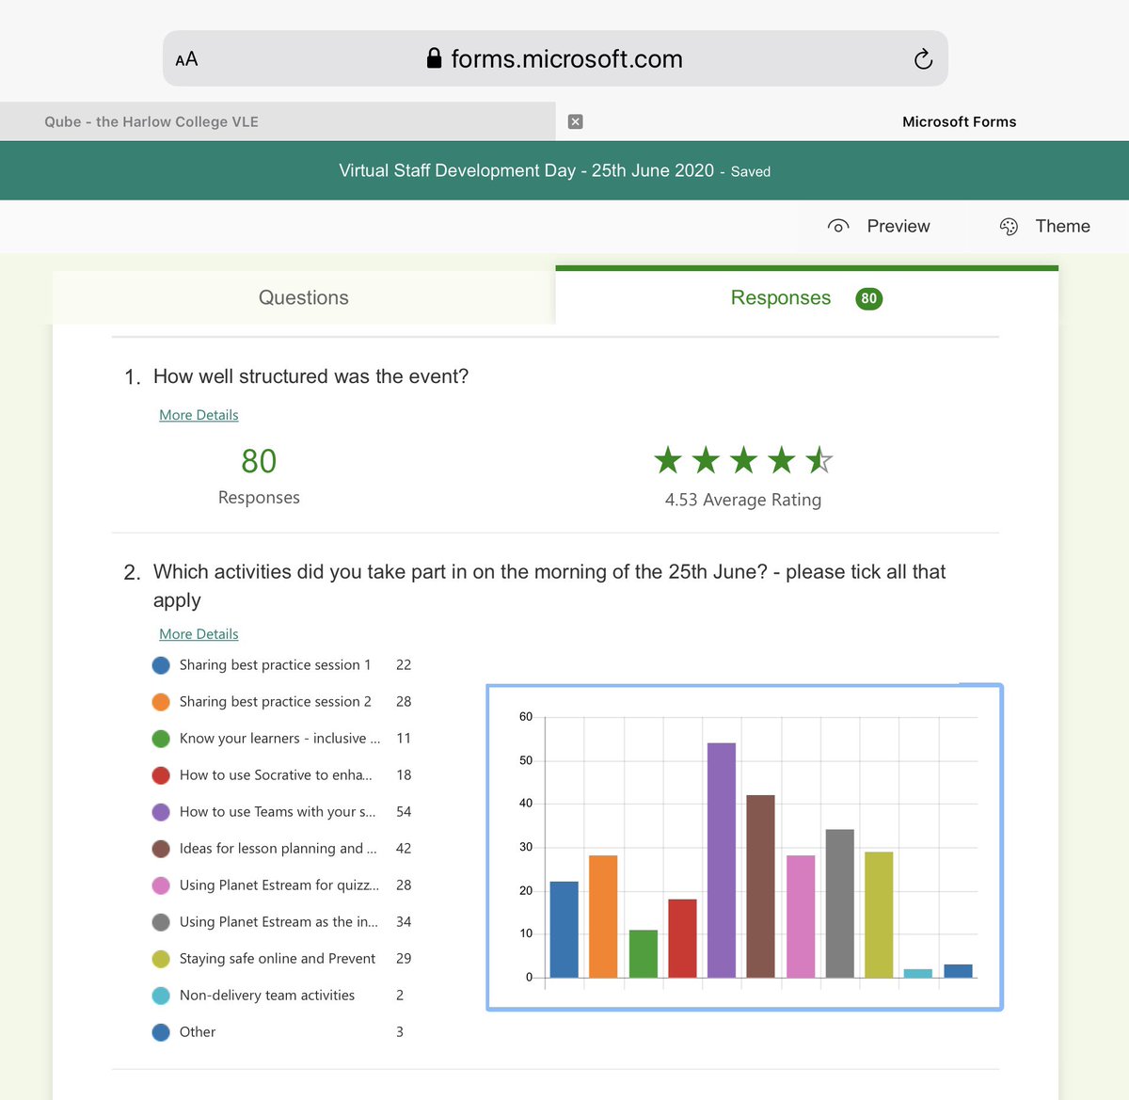The width and height of the screenshot is (1129, 1100).
Task: Close the Microsoft Forms tab with the X
Action: (x=576, y=121)
